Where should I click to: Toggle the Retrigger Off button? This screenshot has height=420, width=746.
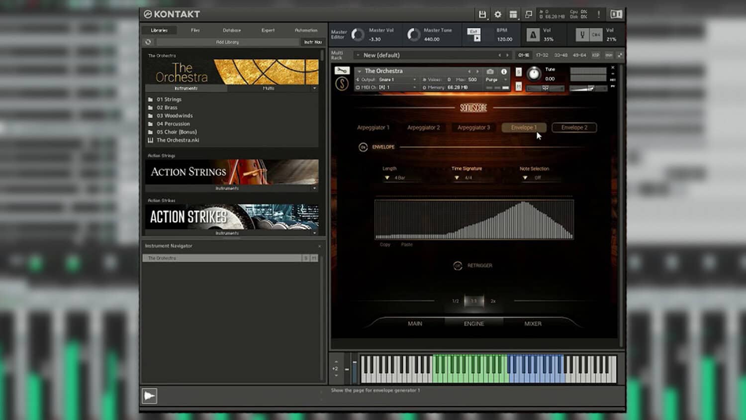458,266
